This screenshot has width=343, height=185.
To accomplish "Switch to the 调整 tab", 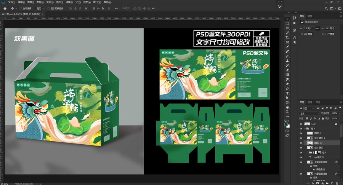I will [310, 16].
